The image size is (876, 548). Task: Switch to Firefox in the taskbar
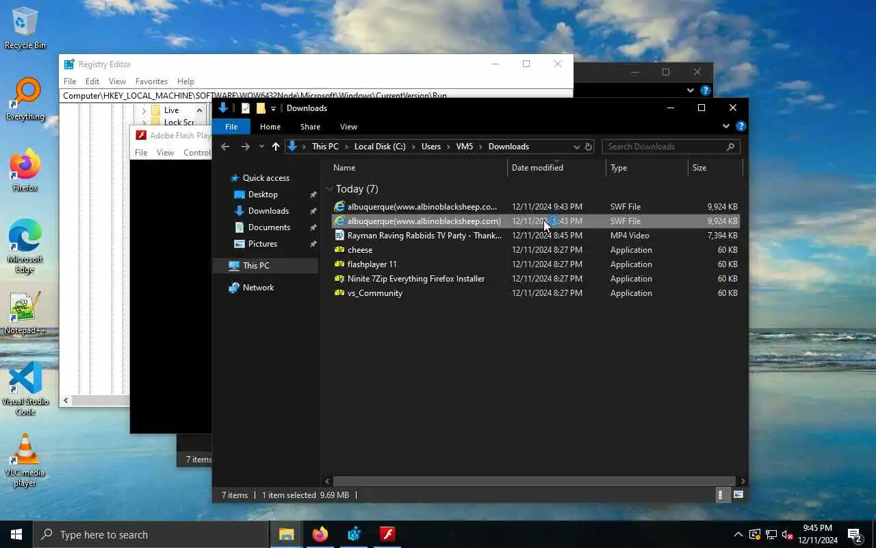pos(320,534)
